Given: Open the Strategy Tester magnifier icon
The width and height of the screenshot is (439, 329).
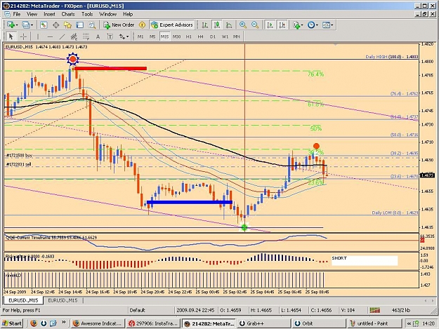Looking at the screenshot, I should pyautogui.click(x=92, y=25).
